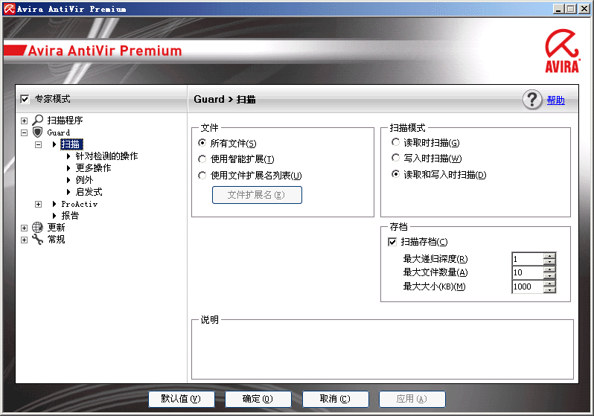Click the Avira logo in the title bar

click(9, 9)
